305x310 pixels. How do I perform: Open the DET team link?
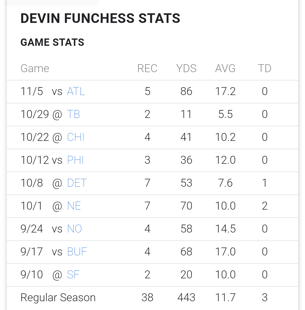[x=77, y=183]
